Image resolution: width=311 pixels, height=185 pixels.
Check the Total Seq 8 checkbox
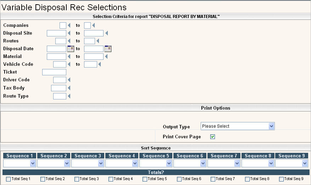247,179
